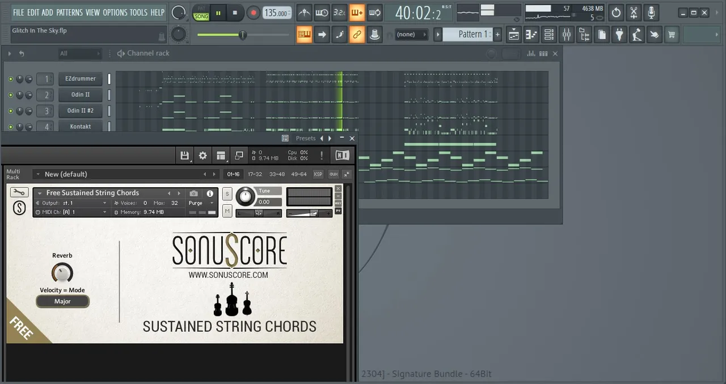Toggle multilink to controllers icon
This screenshot has height=384, width=726.
[357, 35]
